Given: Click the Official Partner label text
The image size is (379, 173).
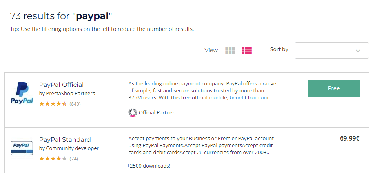Looking at the screenshot, I should (157, 113).
